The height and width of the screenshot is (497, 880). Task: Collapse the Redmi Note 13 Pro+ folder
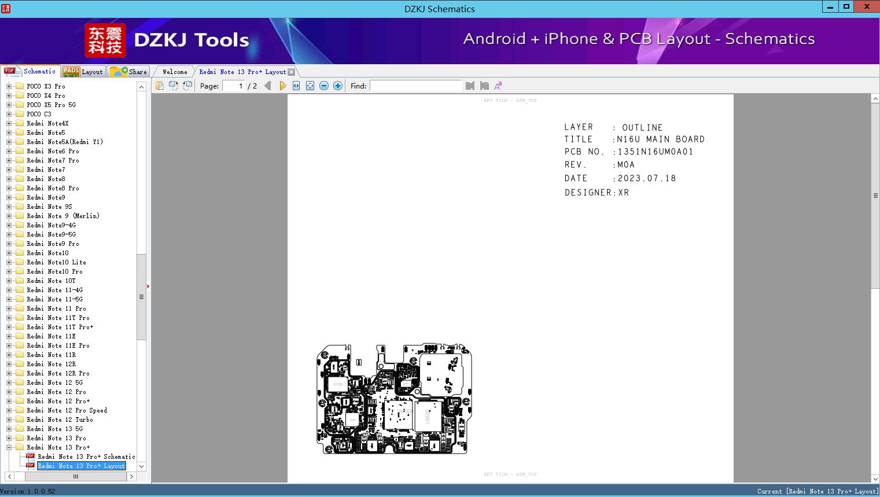(x=9, y=447)
